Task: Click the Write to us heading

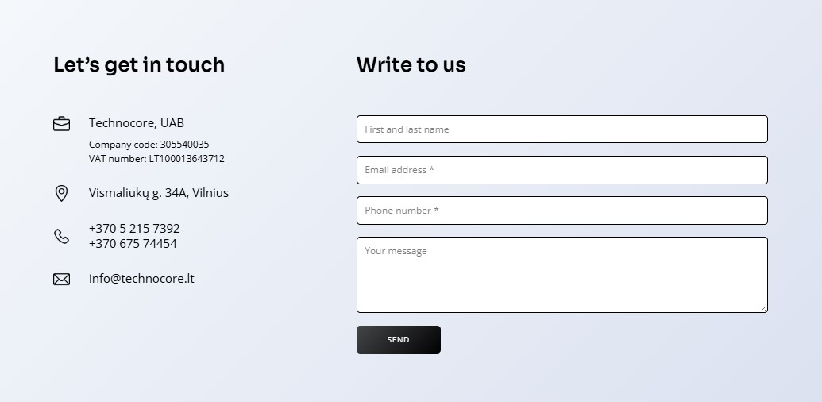Action: click(x=411, y=65)
